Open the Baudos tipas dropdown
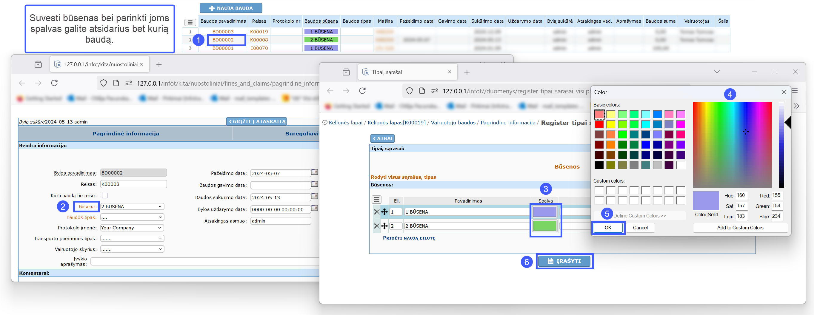 pos(132,217)
